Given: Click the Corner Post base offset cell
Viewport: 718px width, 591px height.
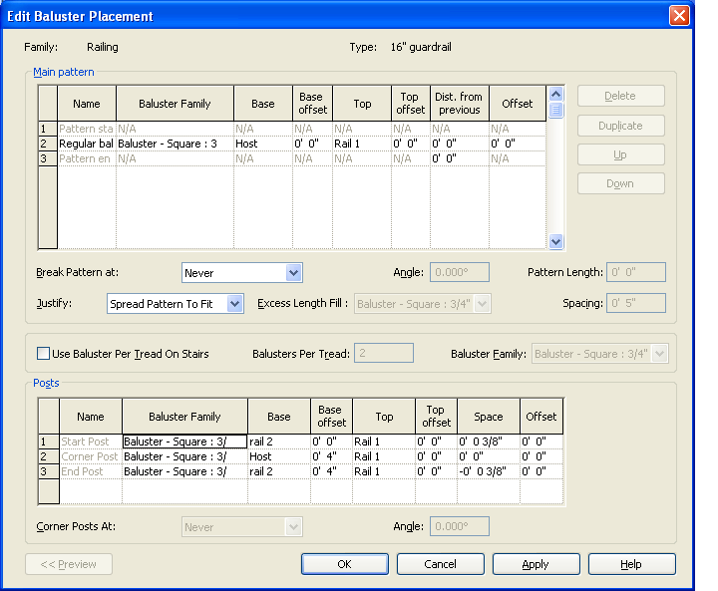Looking at the screenshot, I should click(330, 456).
